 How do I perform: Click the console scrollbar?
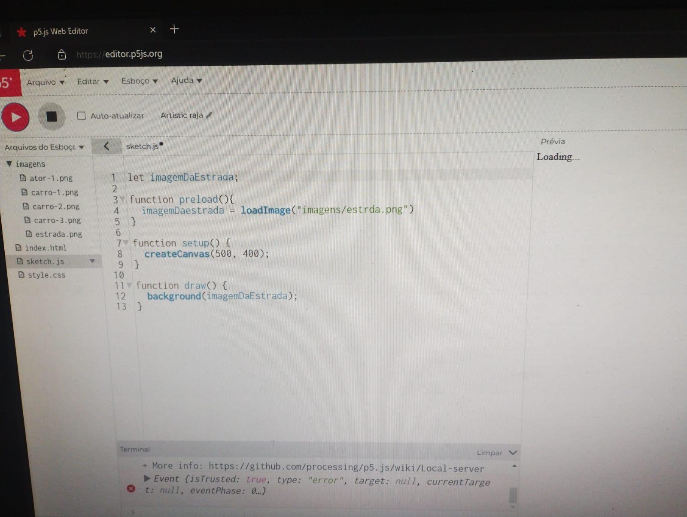[513, 495]
